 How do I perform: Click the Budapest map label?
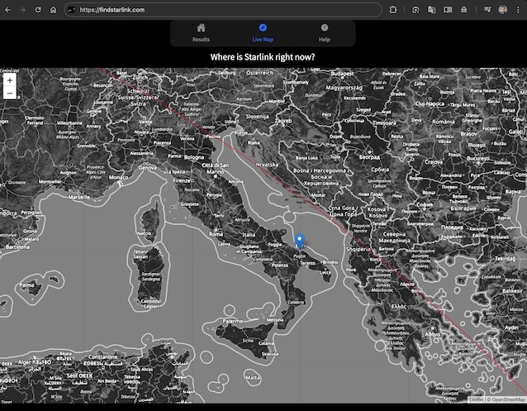coord(342,74)
